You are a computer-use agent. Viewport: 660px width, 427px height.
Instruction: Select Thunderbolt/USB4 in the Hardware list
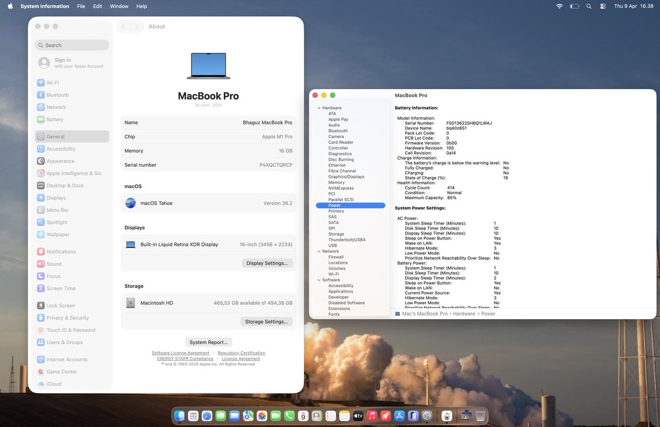tap(347, 240)
